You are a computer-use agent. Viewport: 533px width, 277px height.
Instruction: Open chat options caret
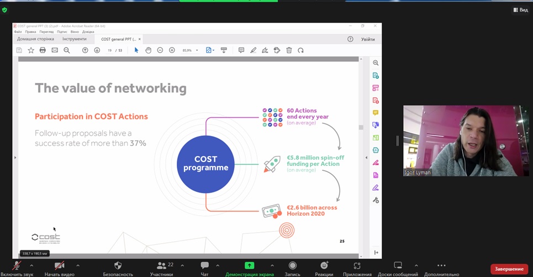coord(218,265)
